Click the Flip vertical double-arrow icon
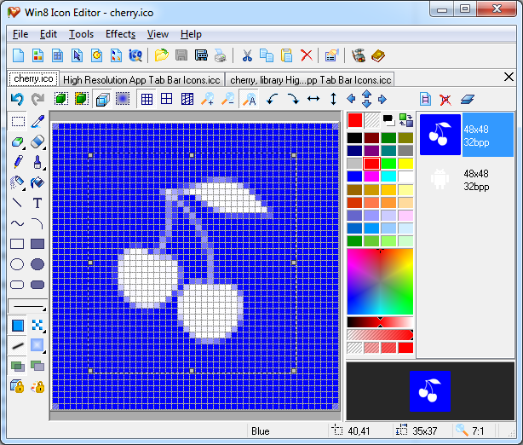Viewport: 523px width, 445px height. point(333,99)
